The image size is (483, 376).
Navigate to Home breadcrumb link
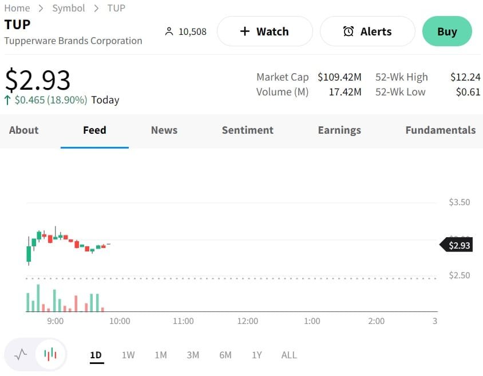click(17, 8)
